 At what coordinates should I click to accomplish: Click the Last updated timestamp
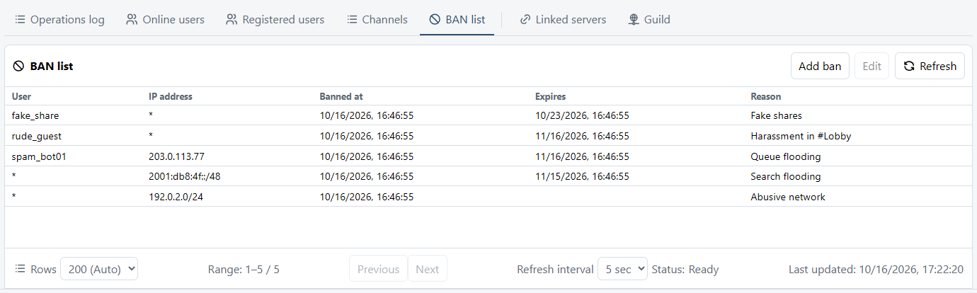click(876, 269)
